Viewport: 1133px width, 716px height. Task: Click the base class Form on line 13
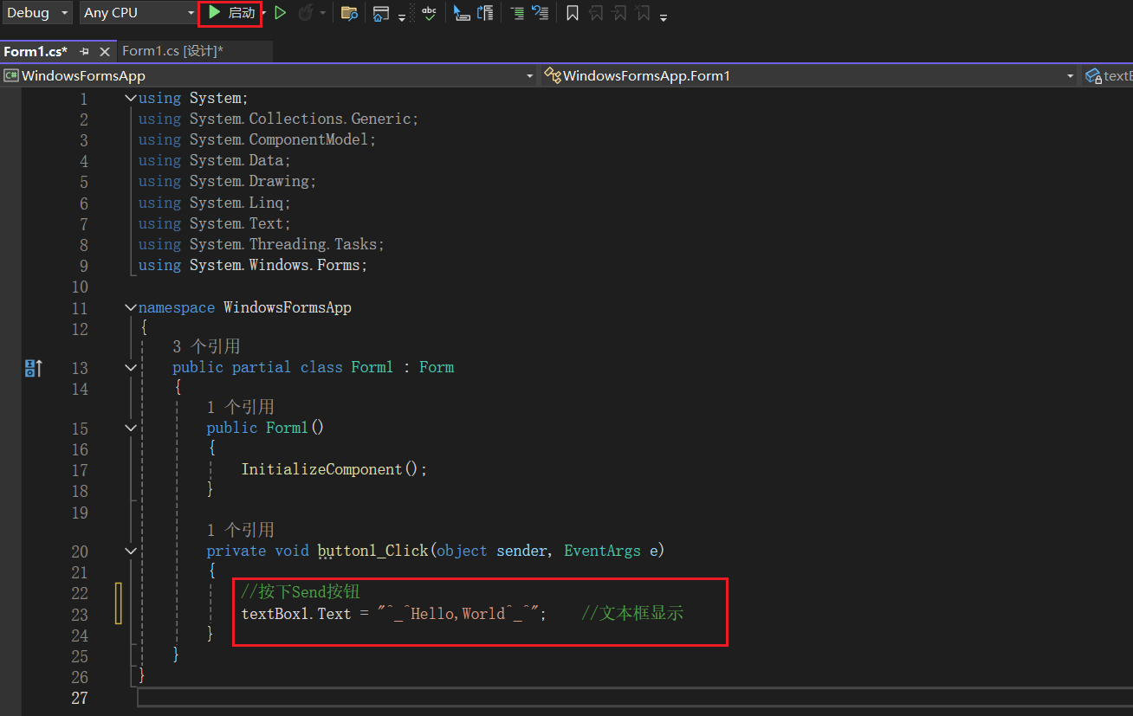[x=437, y=367]
